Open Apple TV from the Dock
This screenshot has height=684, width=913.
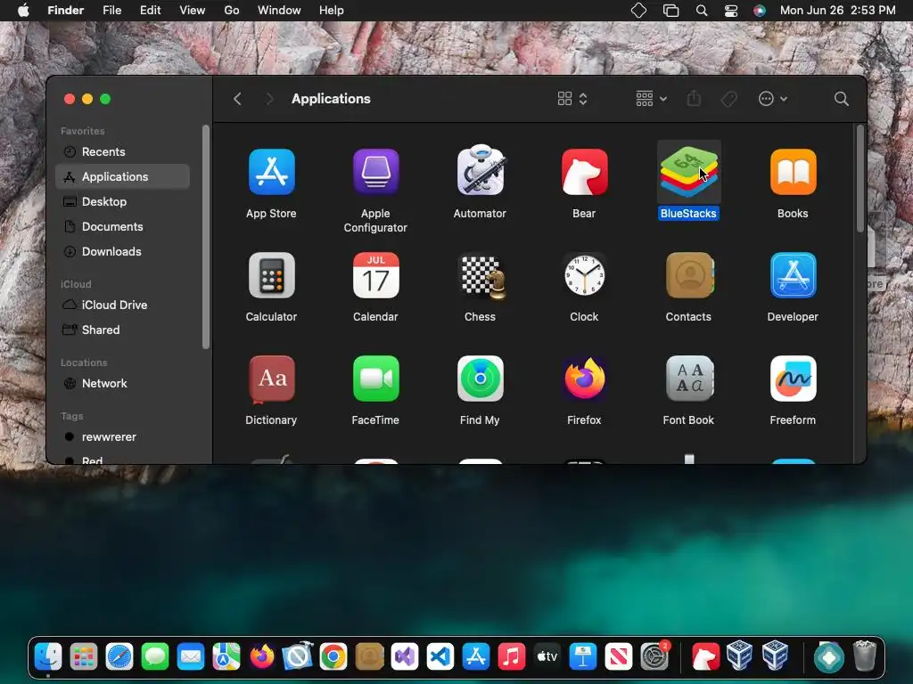(x=547, y=657)
